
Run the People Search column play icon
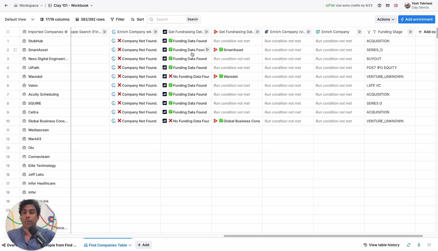[x=105, y=32]
